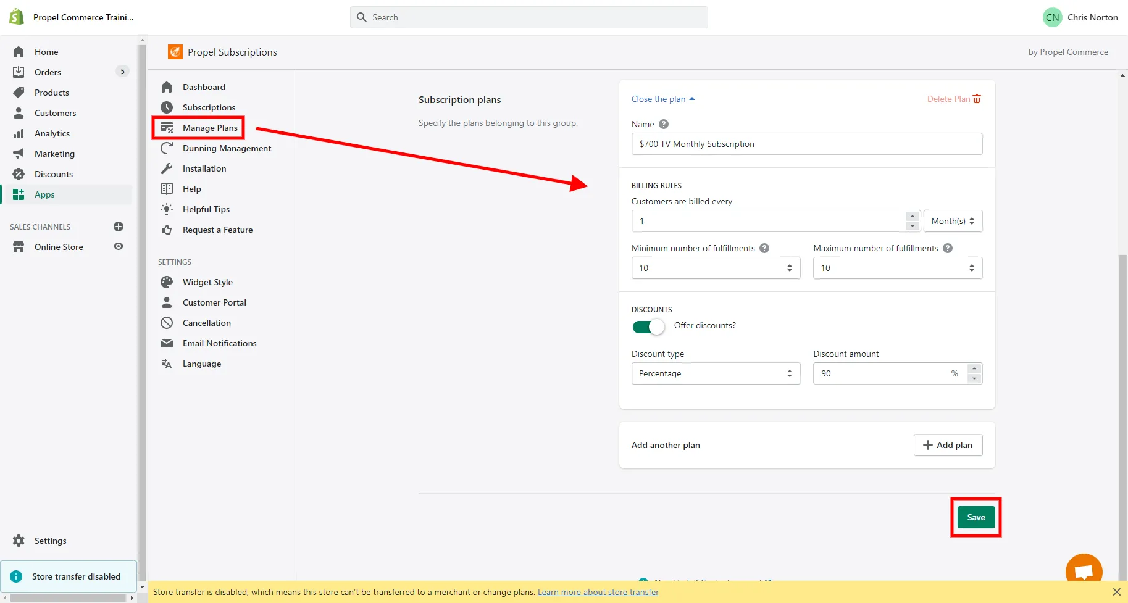The height and width of the screenshot is (603, 1128).
Task: Click the Analytics bar chart icon
Action: point(19,133)
